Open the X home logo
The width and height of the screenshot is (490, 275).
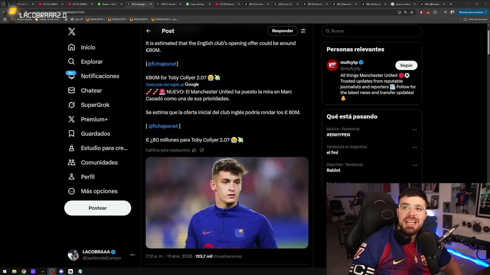point(72,32)
